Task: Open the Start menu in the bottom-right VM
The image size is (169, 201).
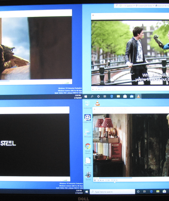Action: point(87,191)
